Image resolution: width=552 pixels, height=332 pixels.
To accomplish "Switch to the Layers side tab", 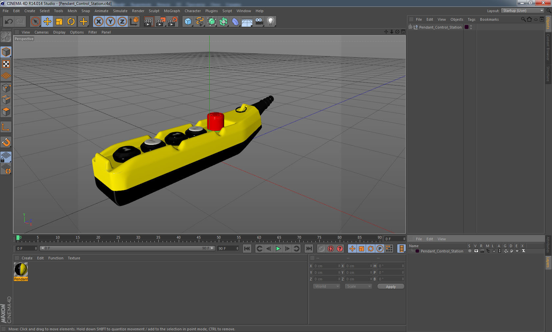I will click(x=548, y=262).
